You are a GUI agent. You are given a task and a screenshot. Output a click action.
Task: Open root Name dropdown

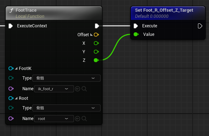[54, 119]
